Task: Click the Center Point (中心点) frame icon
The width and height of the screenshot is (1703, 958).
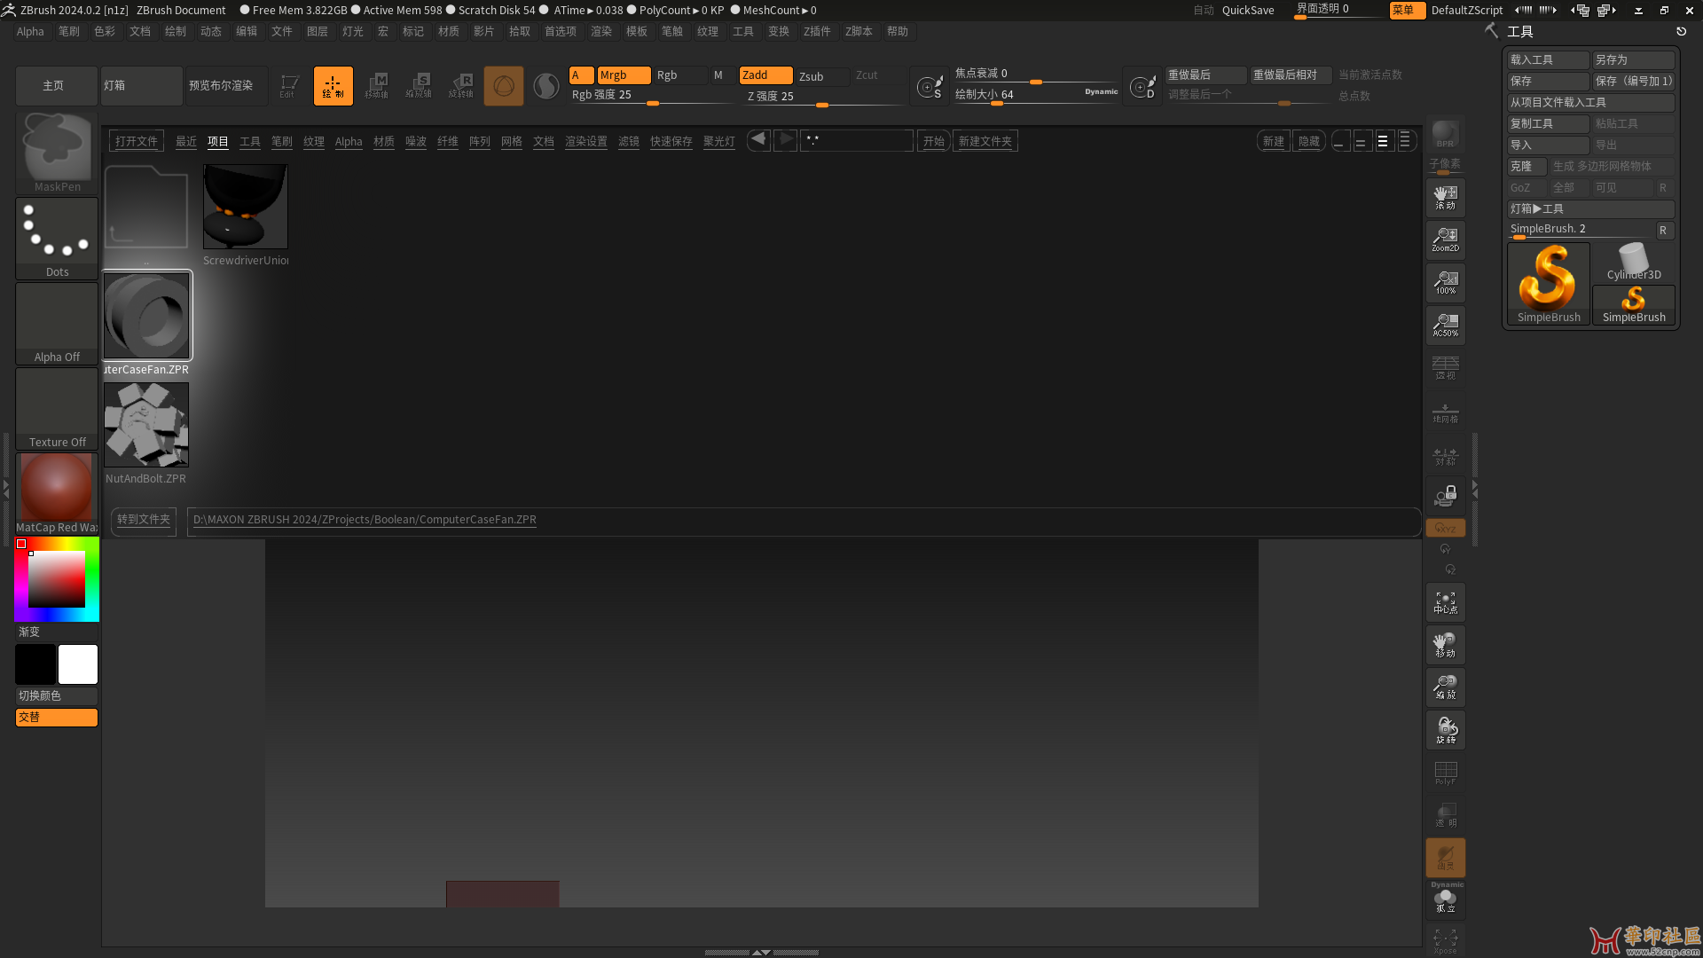Action: pos(1445,603)
